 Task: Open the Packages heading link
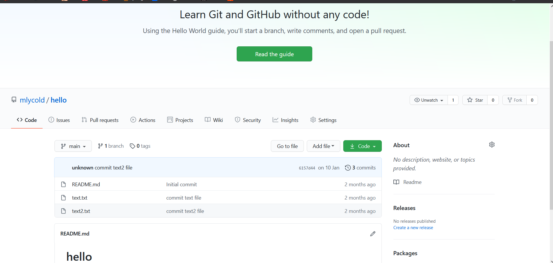pos(405,253)
